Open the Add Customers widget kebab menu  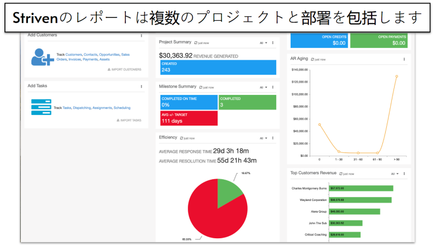(x=141, y=36)
